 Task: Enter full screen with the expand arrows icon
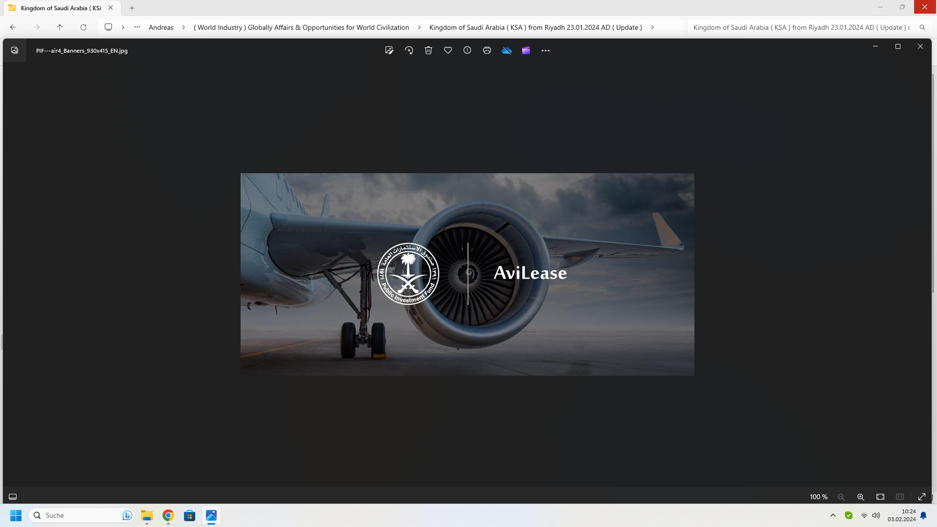[922, 497]
